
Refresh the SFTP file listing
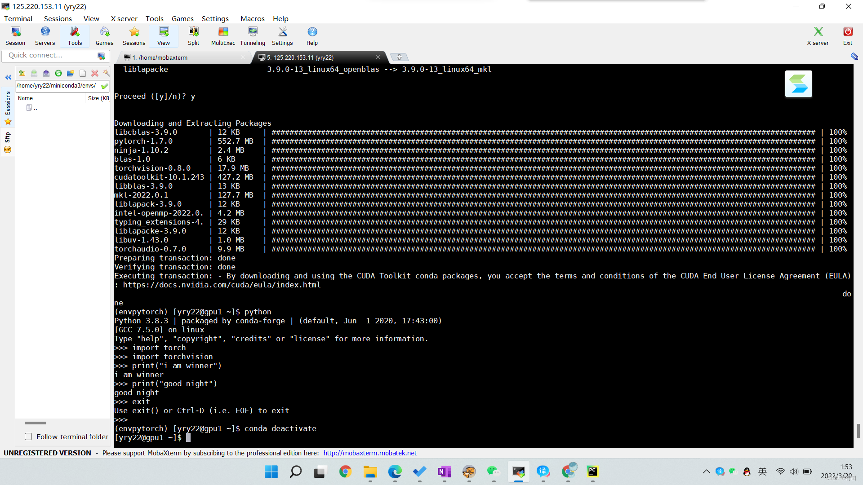tap(58, 73)
